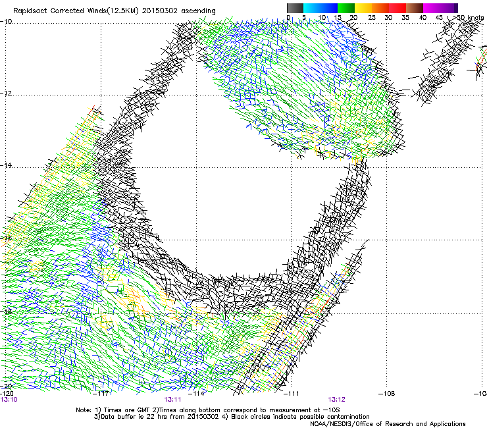This screenshot has height=428, width=487.
Task: Click the '-20' latitude axis label
Action: tap(6, 386)
